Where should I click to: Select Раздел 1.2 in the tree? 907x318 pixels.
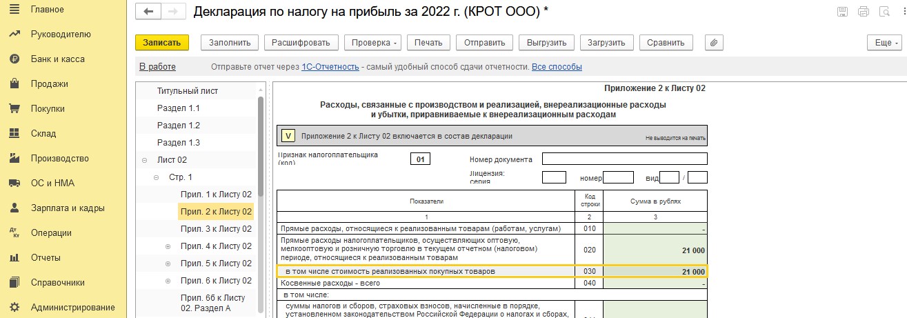(x=179, y=126)
